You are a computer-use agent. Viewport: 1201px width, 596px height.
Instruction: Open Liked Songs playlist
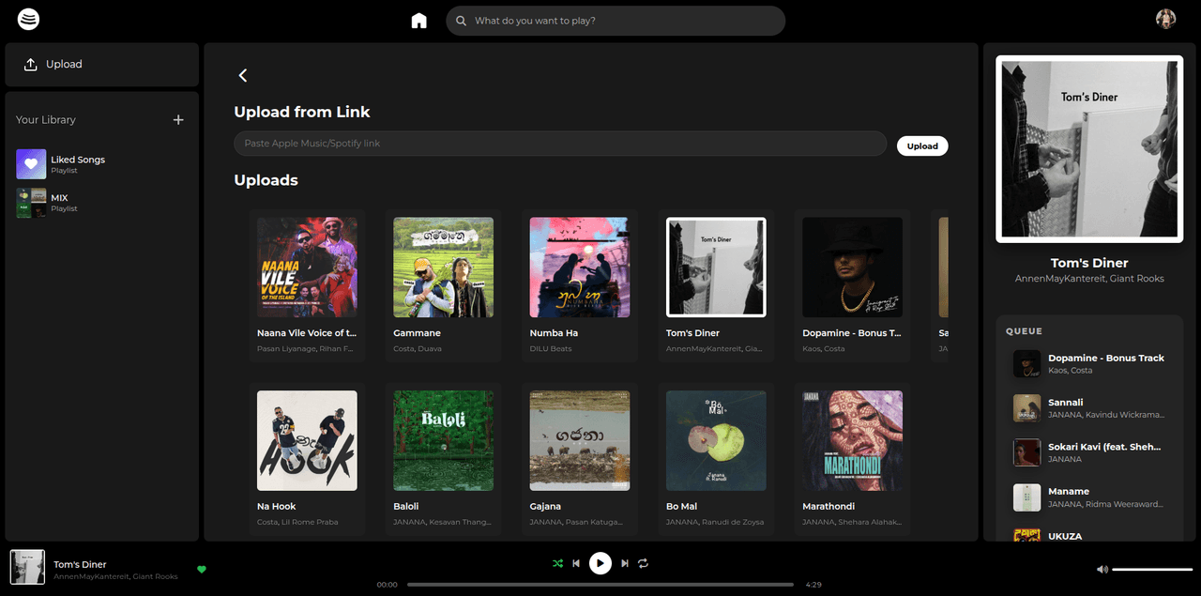click(x=101, y=164)
